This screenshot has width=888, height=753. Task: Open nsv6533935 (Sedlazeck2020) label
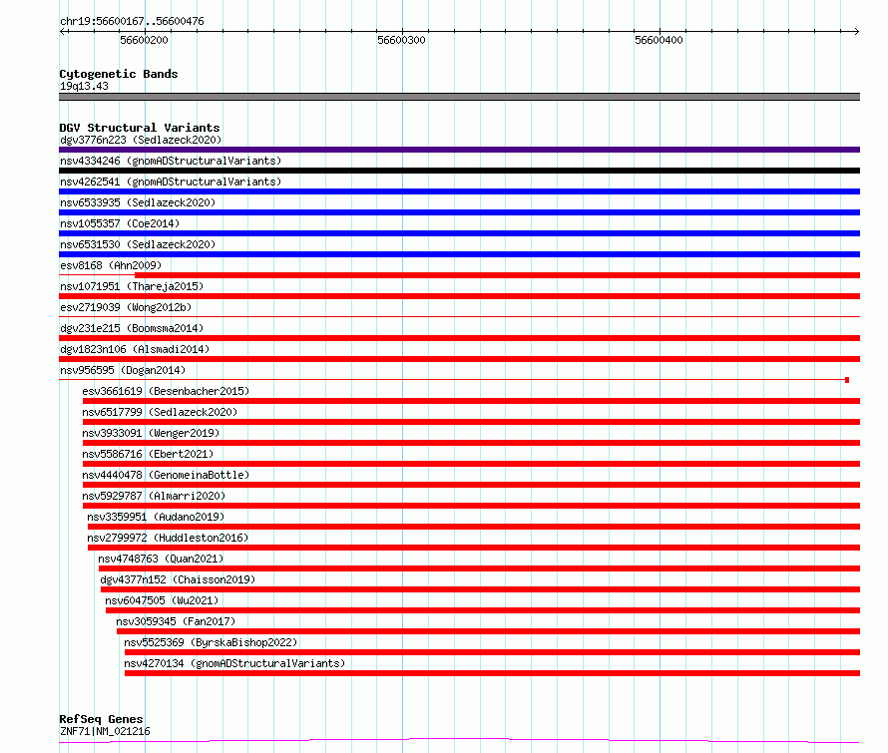(138, 202)
